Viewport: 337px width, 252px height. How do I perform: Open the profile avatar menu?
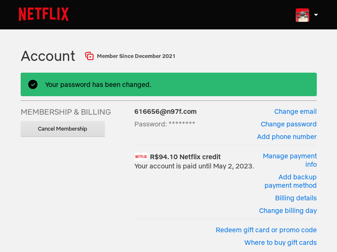(x=302, y=15)
